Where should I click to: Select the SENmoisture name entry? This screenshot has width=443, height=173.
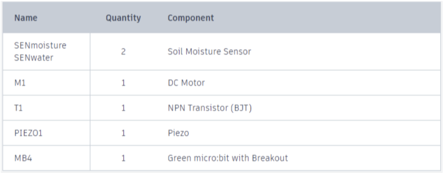[x=40, y=45]
